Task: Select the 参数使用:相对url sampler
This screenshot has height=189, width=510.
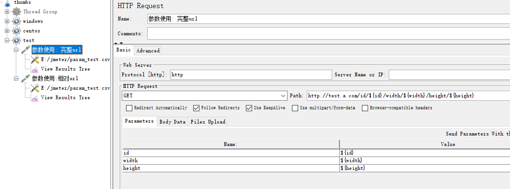Action: (x=55, y=79)
